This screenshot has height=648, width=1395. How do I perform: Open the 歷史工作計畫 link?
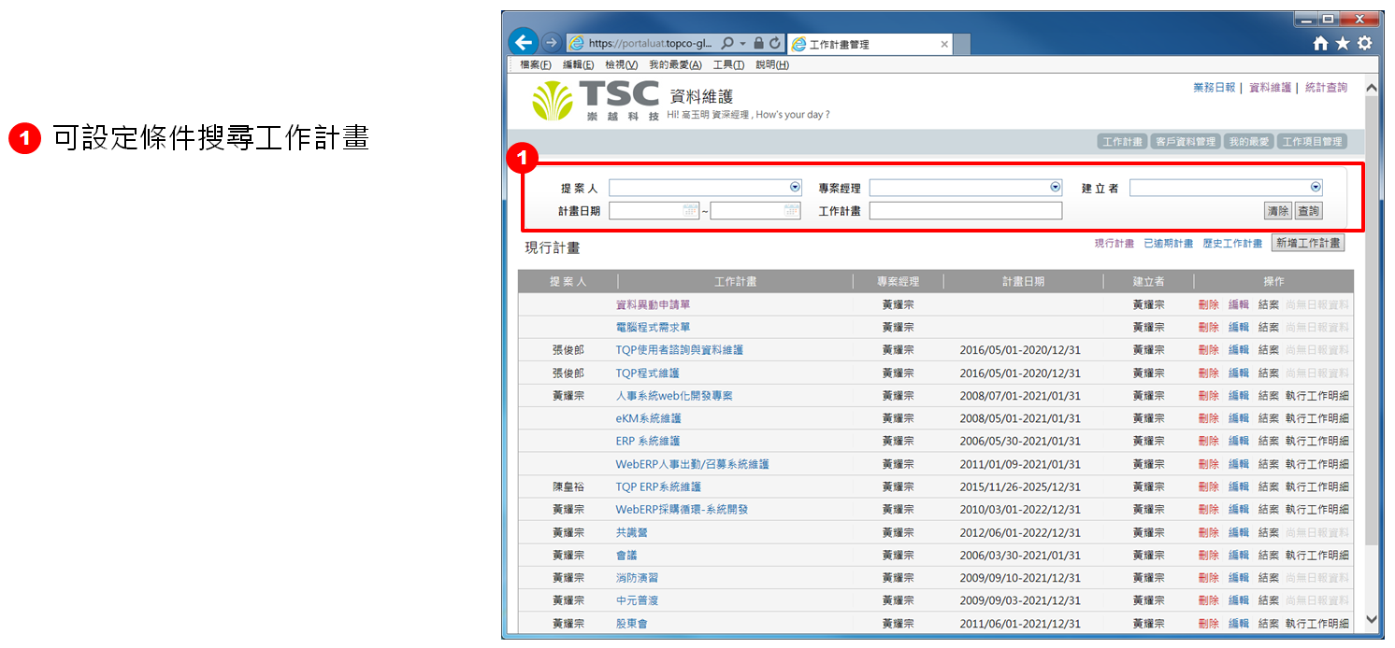tap(1232, 244)
